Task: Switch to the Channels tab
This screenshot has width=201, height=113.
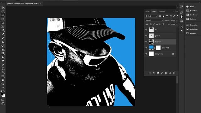Action: (162, 11)
